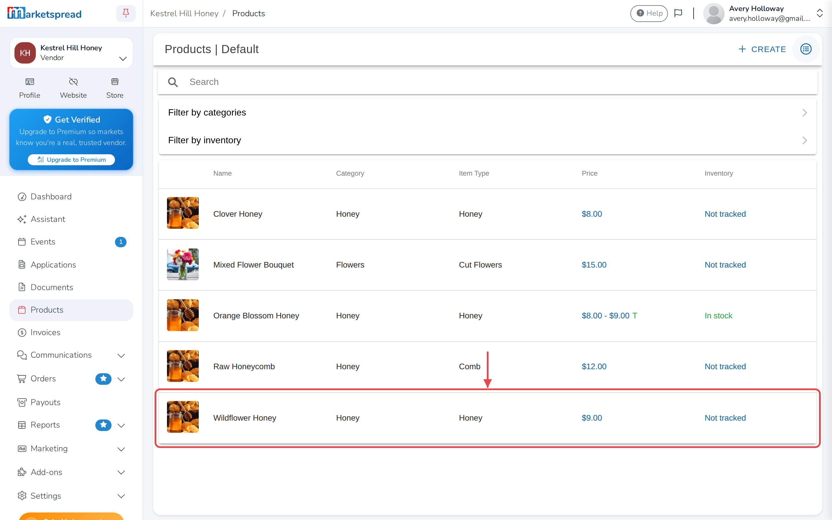The height and width of the screenshot is (520, 832).
Task: Open Wildflower Honey thumbnail
Action: (x=183, y=417)
